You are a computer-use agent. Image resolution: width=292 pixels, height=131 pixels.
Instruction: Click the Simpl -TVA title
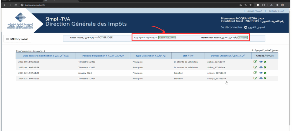[58, 19]
